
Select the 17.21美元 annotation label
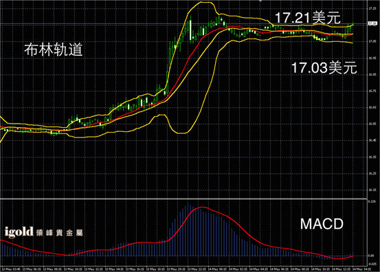[308, 18]
